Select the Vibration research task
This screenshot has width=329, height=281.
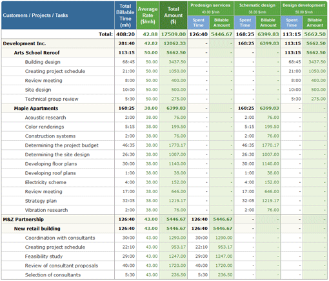(46, 210)
